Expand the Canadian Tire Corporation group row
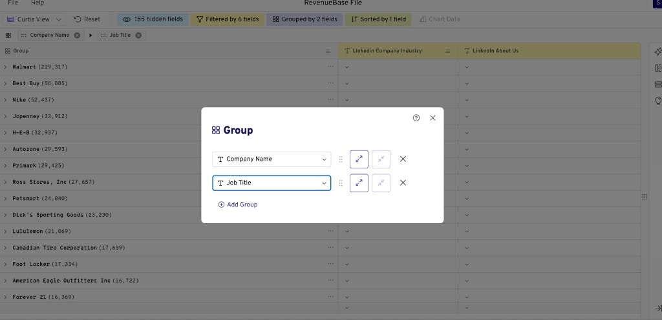 (x=5, y=248)
